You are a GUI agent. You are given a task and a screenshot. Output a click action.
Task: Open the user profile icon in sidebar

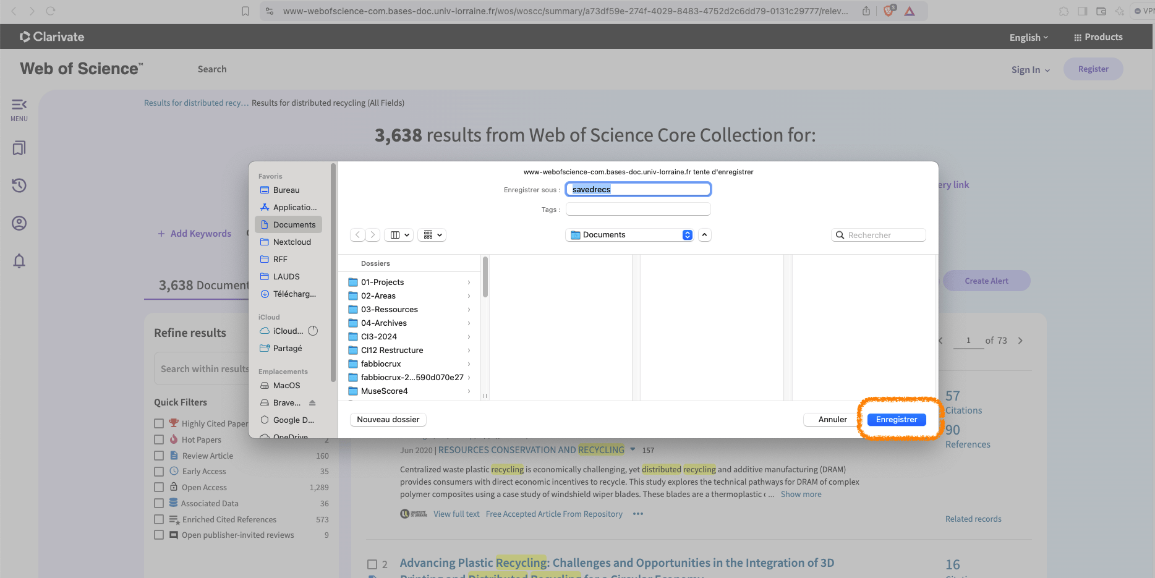[19, 223]
